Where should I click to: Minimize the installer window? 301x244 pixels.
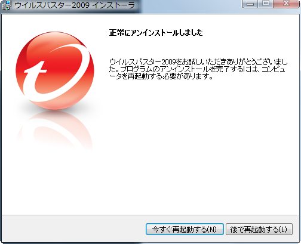point(250,4)
